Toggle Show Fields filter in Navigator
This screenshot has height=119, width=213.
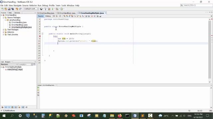coord(6,107)
